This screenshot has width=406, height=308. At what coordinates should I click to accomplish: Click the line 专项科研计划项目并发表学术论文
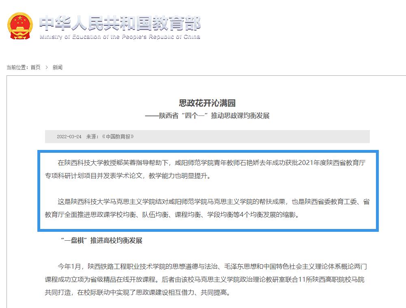pos(128,176)
